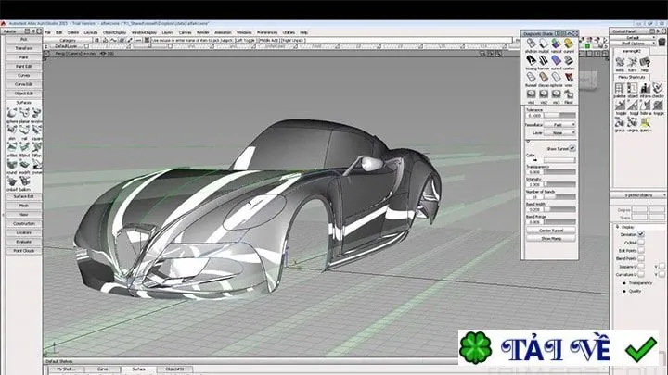This screenshot has height=375, width=668.
Task: Pick the horizontal/vertical zebra stripe shader icon
Action: [x=544, y=60]
